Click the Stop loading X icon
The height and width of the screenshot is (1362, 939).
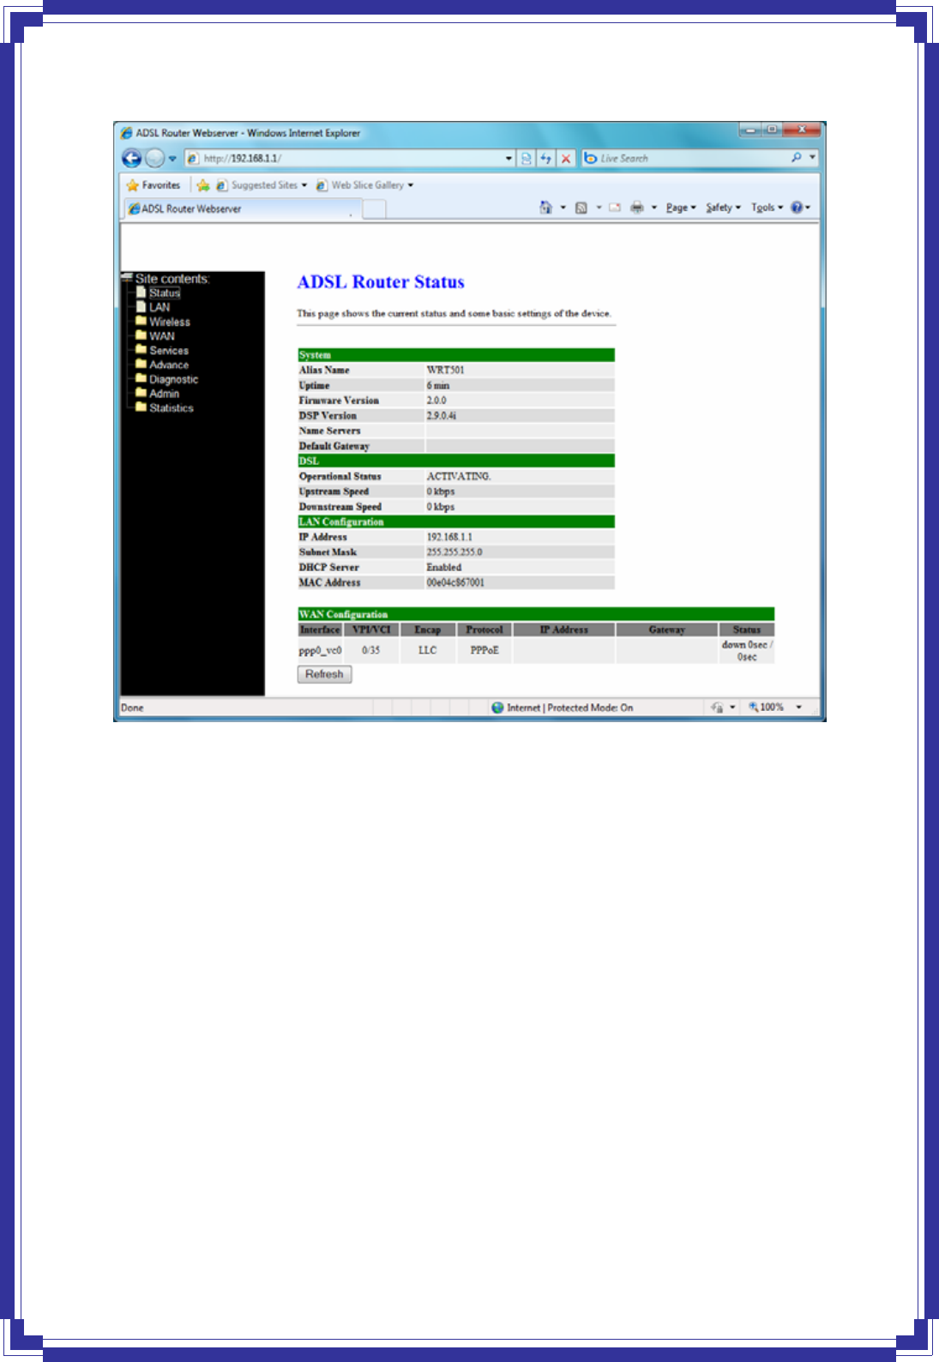coord(566,159)
